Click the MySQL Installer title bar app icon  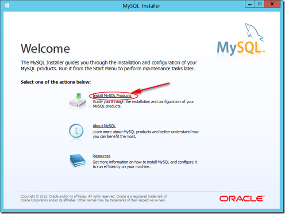[7, 5]
